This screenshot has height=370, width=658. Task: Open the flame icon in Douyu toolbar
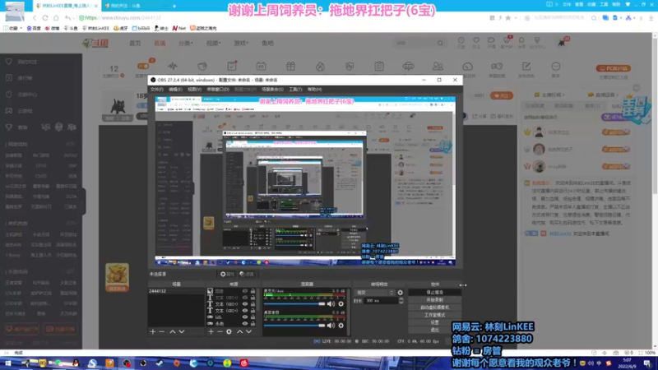320,67
